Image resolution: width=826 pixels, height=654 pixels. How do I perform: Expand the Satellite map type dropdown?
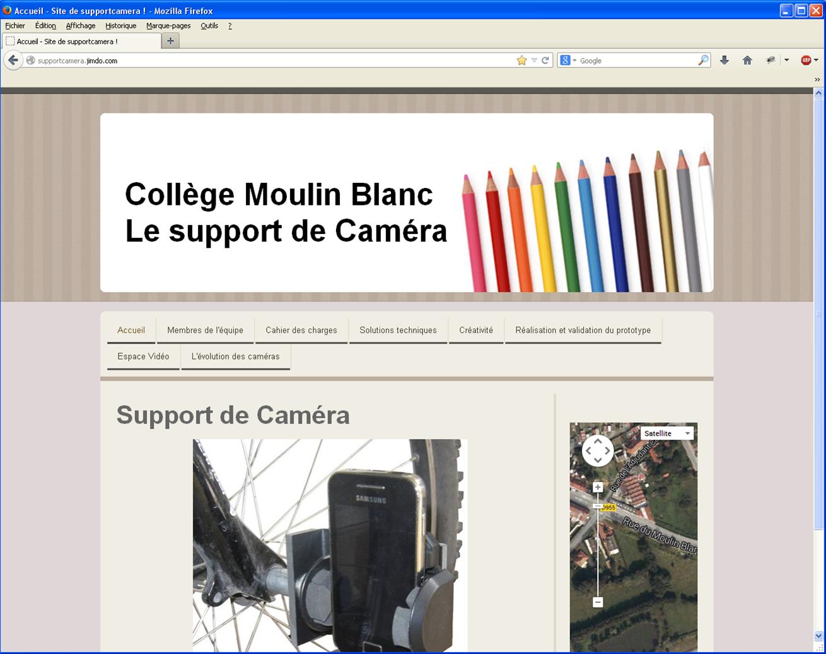pos(666,433)
